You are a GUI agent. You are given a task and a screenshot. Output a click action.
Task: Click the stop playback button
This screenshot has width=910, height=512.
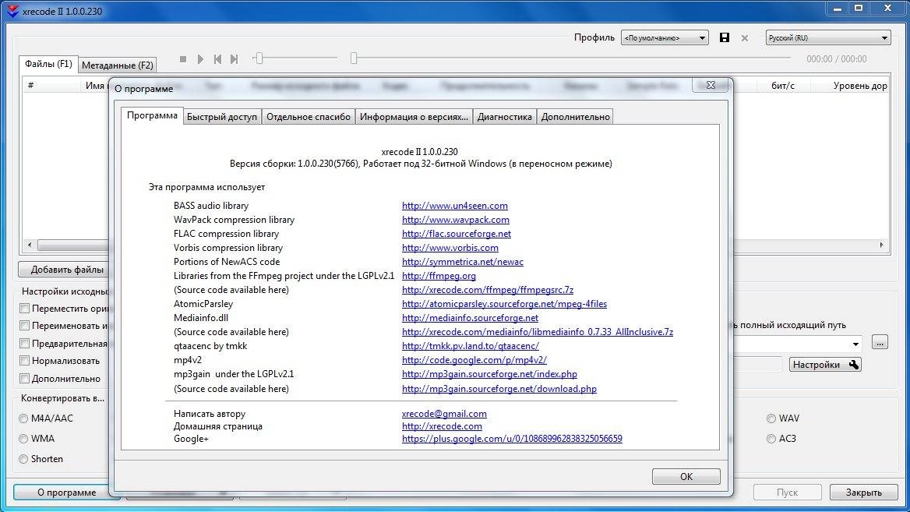(x=183, y=59)
